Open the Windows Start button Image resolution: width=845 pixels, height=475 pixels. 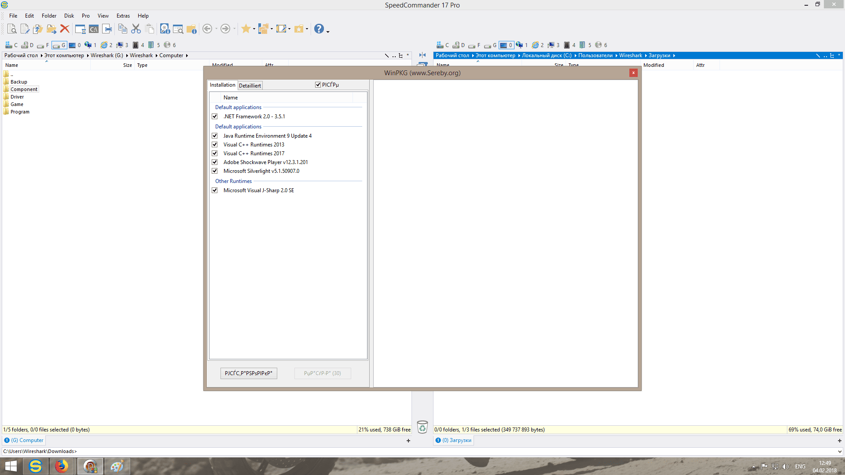pos(11,466)
